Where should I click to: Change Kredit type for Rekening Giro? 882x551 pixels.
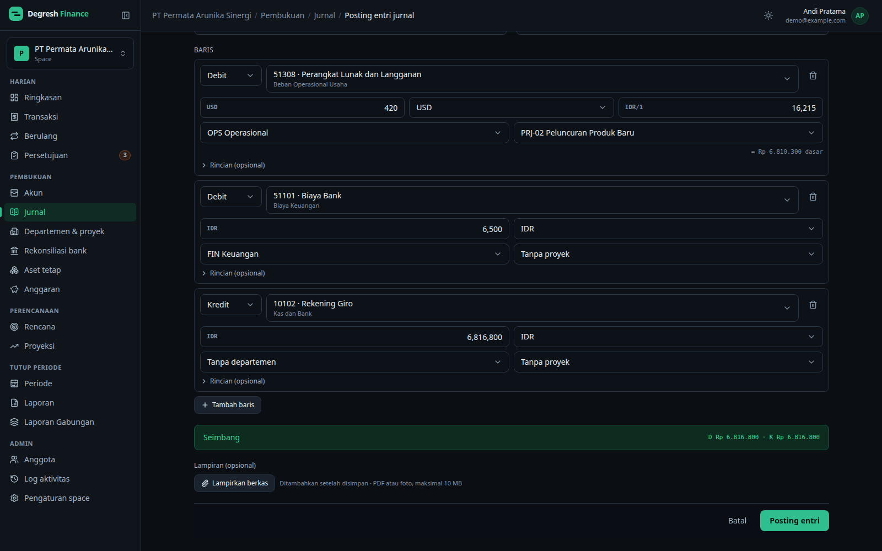point(230,305)
